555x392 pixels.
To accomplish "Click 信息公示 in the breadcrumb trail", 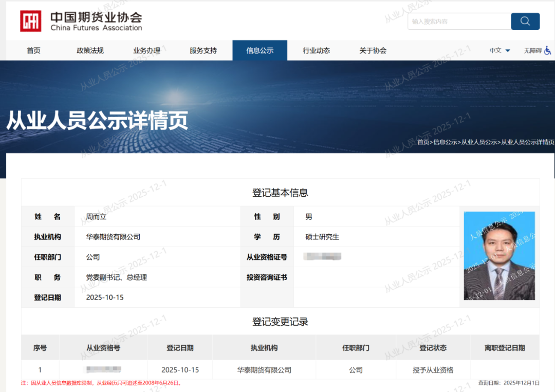I will pos(445,142).
